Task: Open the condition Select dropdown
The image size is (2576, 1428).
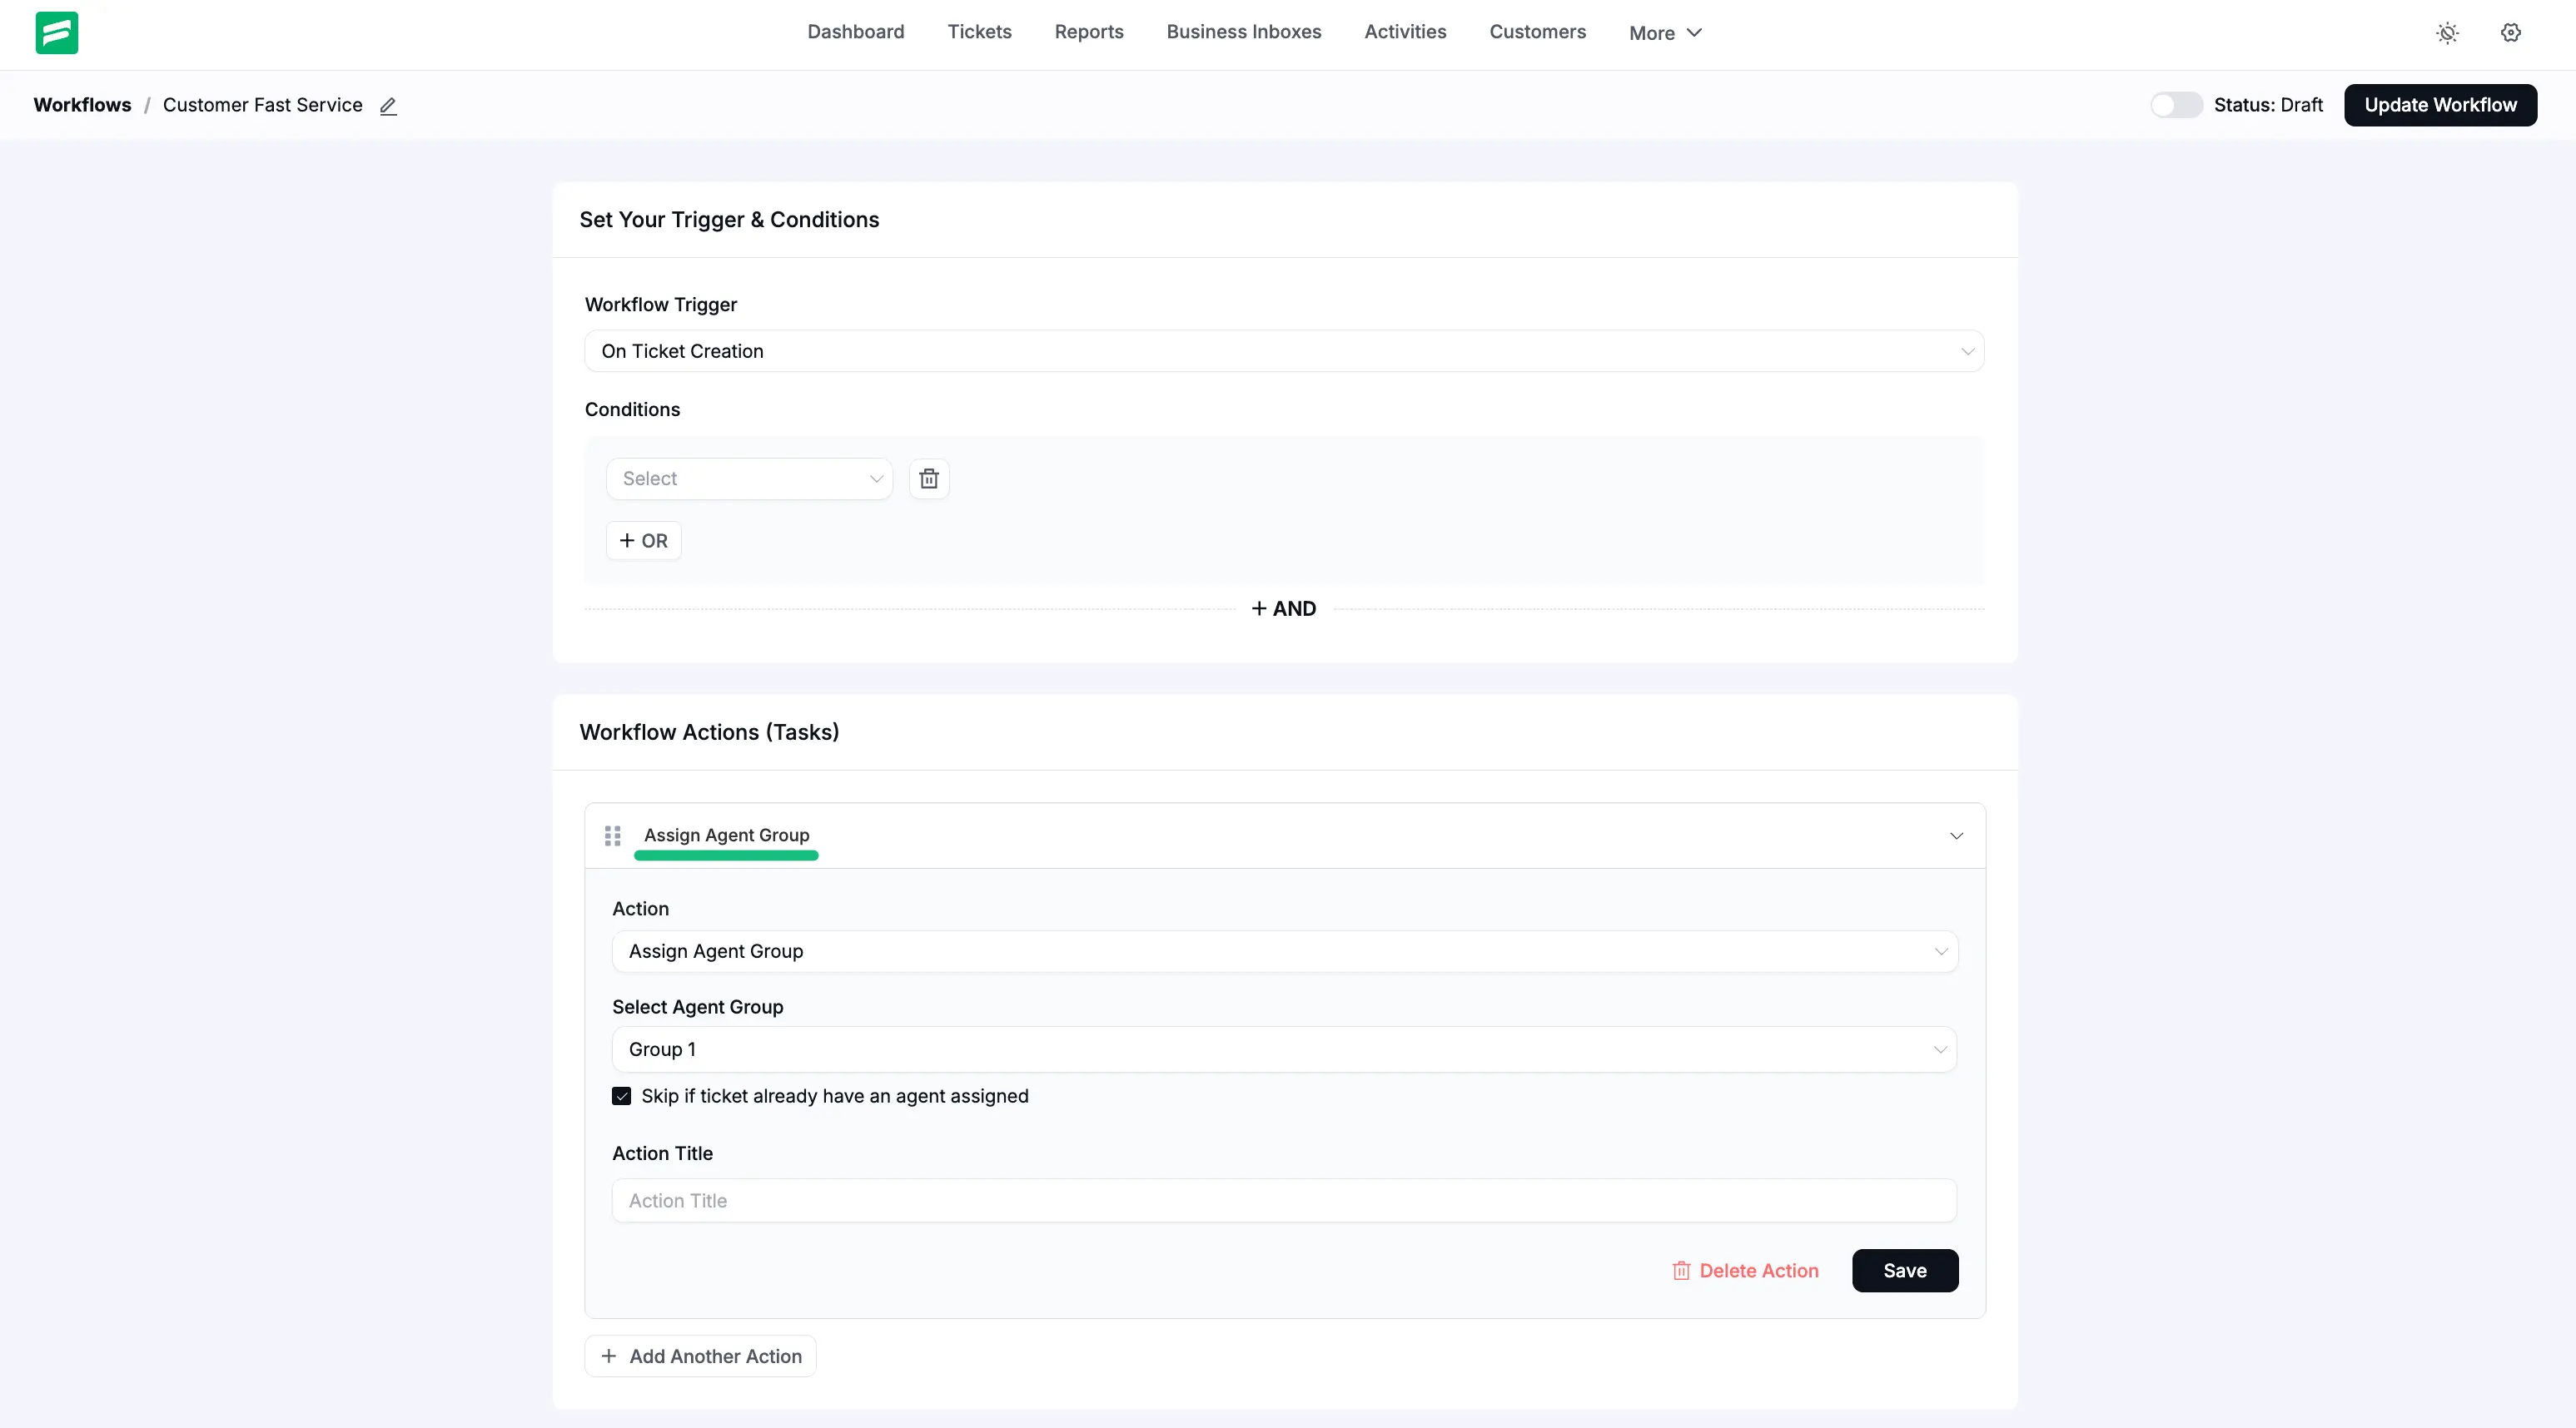Action: [749, 478]
